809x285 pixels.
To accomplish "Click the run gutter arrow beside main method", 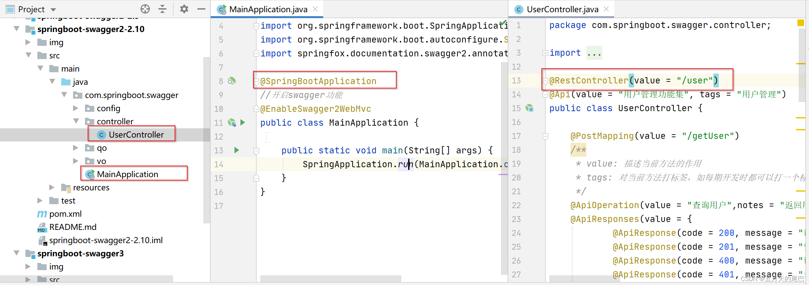I will click(236, 150).
